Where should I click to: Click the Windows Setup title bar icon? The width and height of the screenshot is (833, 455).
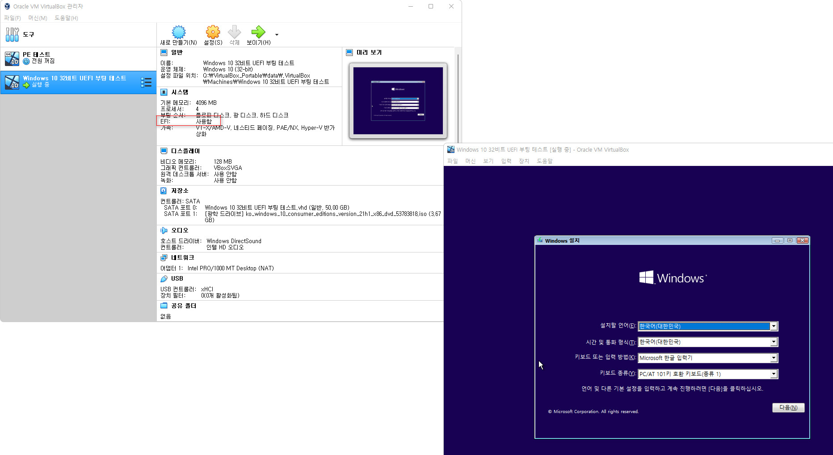click(540, 240)
